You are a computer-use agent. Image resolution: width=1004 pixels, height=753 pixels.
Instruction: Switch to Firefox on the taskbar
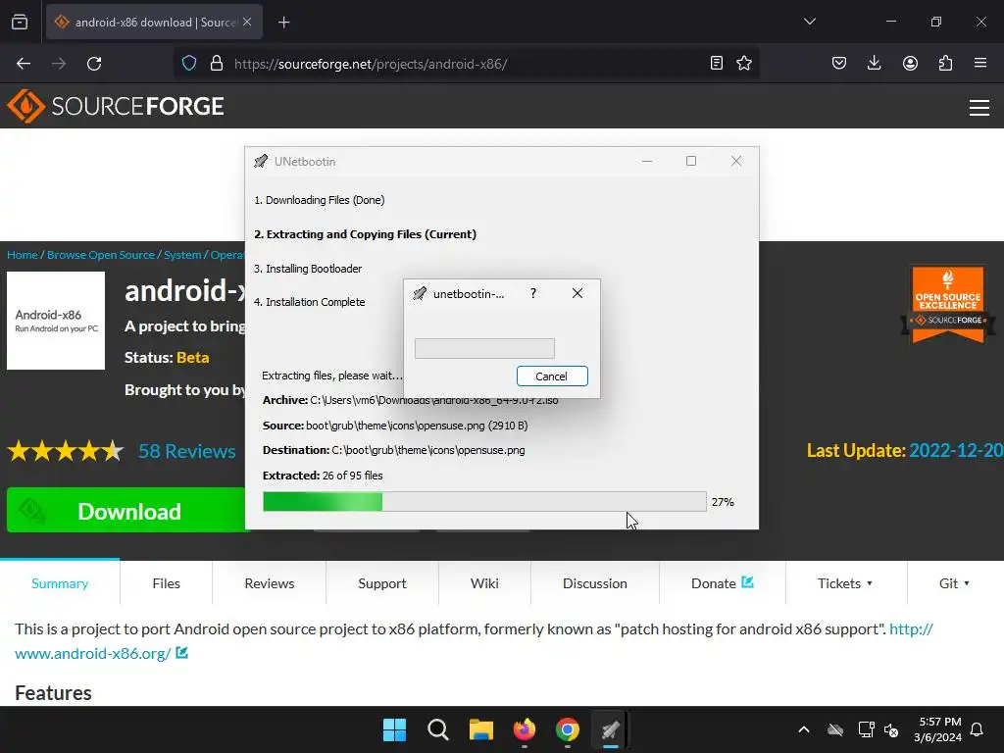point(525,729)
